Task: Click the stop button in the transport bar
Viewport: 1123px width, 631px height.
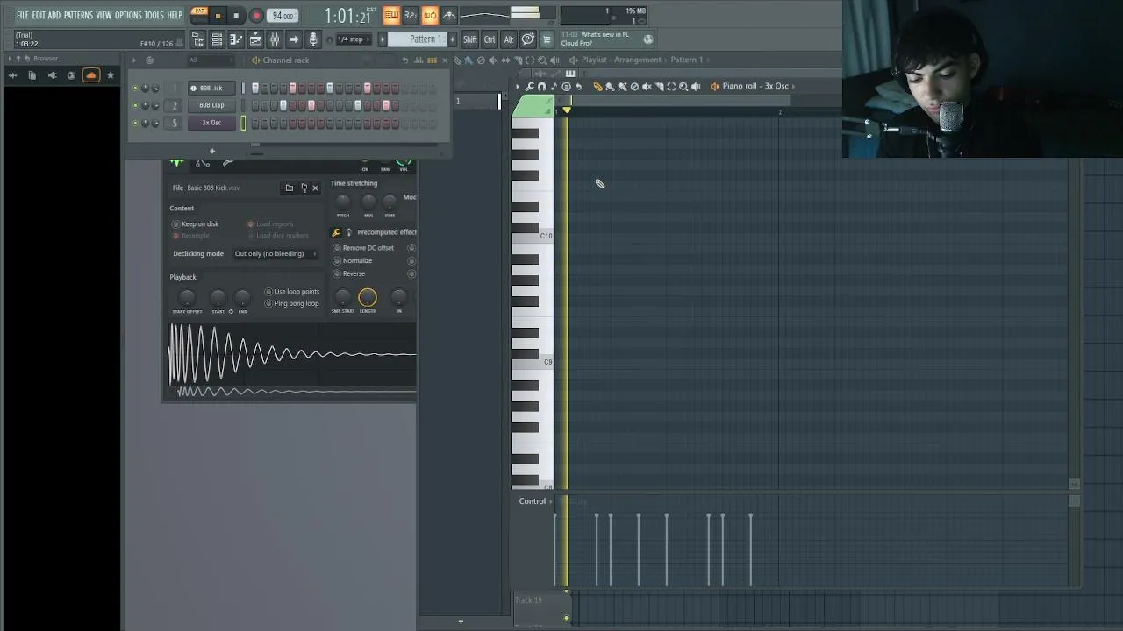Action: (x=236, y=15)
